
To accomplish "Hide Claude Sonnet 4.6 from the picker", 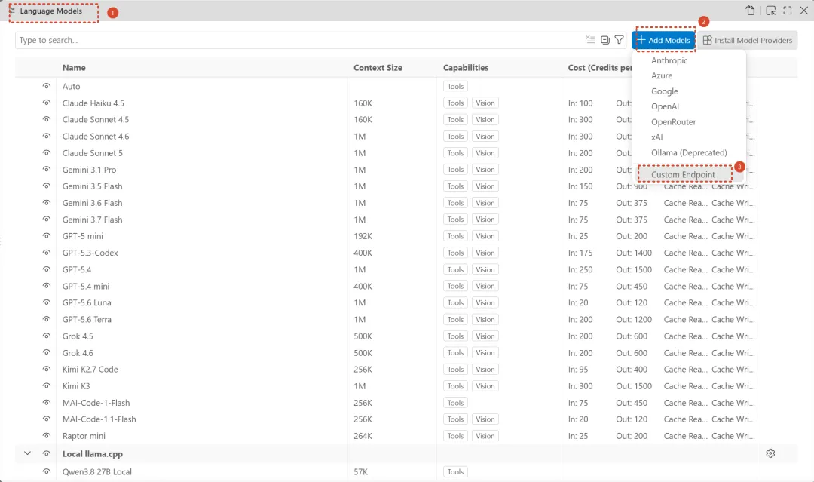I will coord(47,136).
